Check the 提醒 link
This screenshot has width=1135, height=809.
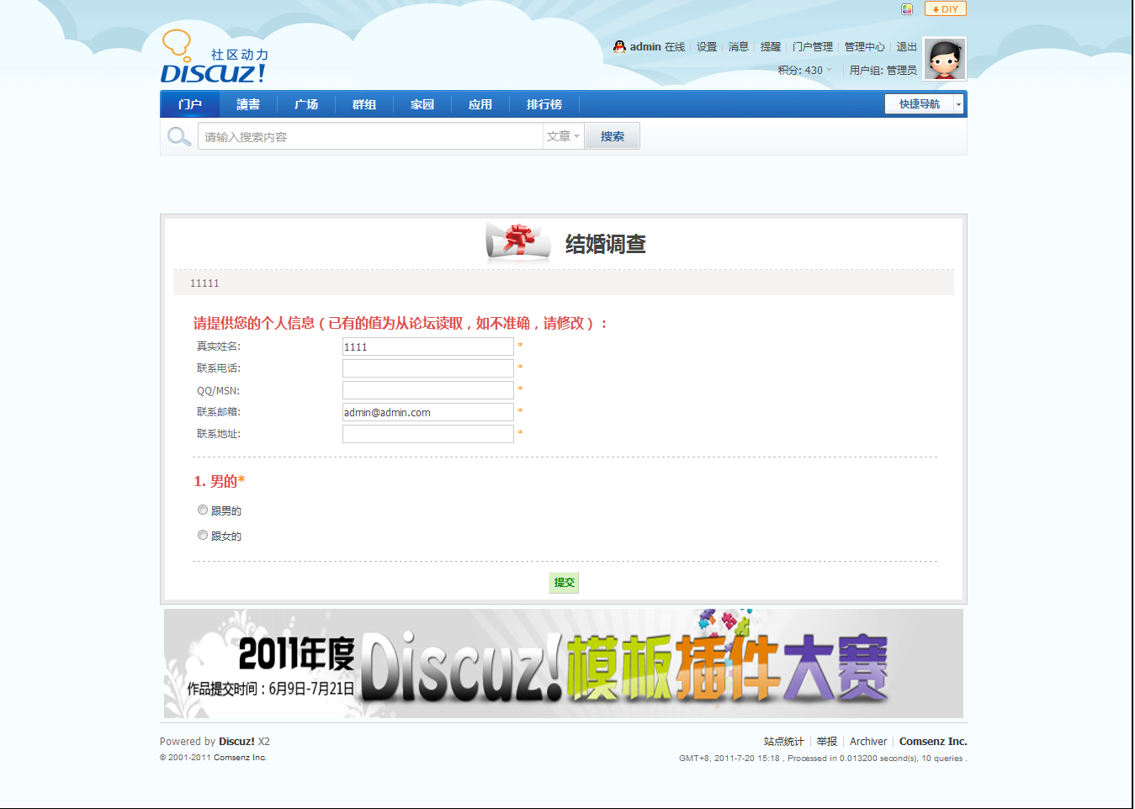[771, 47]
